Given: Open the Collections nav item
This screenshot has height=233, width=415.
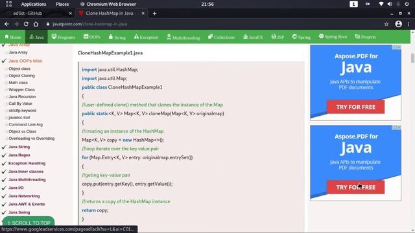Looking at the screenshot, I should click(222, 37).
